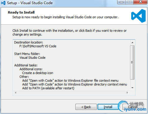
Task: Cancel the Visual Studio Code setup
Action: click(x=133, y=107)
